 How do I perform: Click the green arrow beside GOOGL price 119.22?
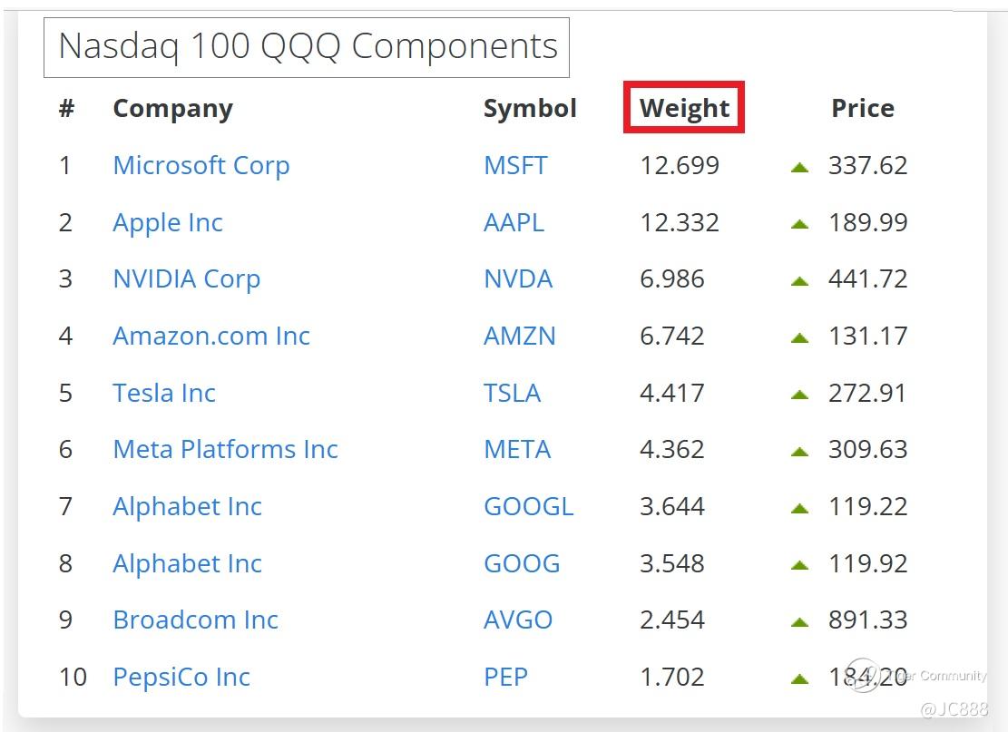click(799, 508)
